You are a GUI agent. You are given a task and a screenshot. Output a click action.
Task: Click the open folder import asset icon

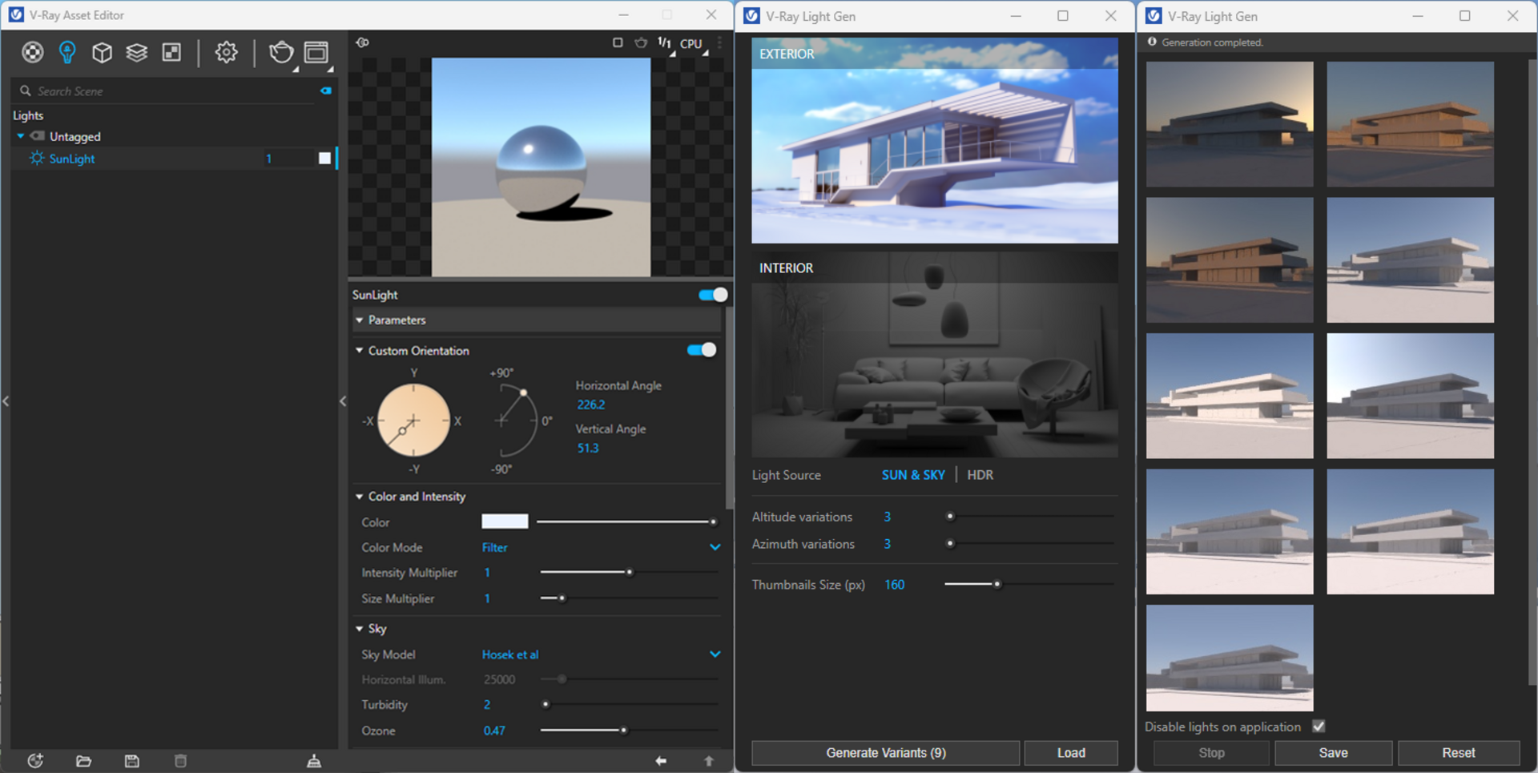click(83, 761)
